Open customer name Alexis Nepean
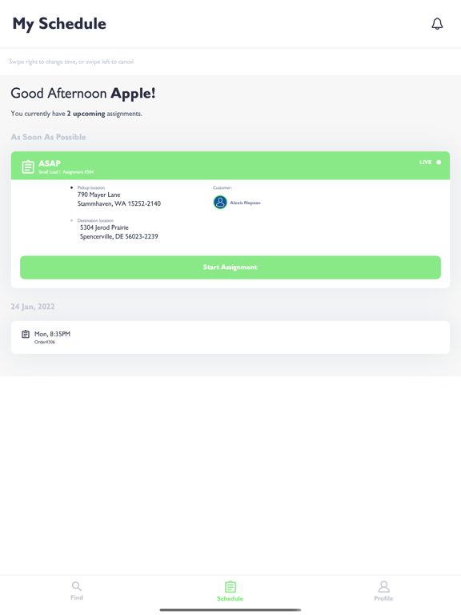461x615 pixels. click(245, 203)
